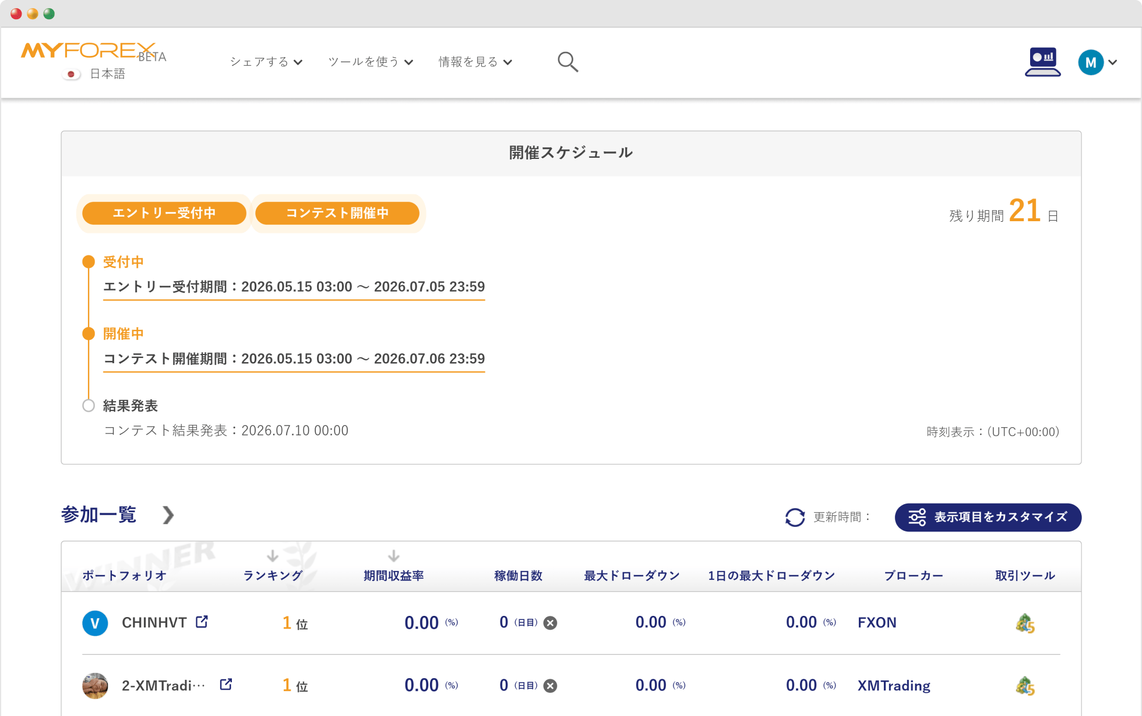Open the 2-XMTradi… portfolio name
The height and width of the screenshot is (716, 1142).
point(163,686)
